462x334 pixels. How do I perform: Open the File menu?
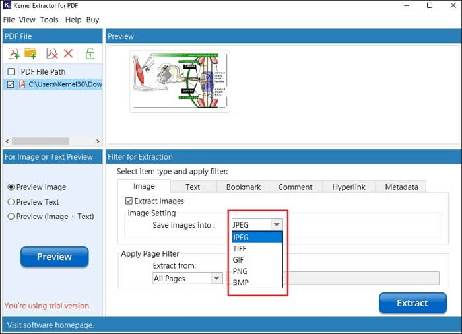9,20
